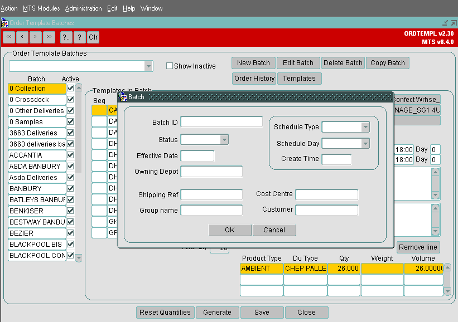Click into the Cost Centre field
458x322 pixels.
[327, 194]
